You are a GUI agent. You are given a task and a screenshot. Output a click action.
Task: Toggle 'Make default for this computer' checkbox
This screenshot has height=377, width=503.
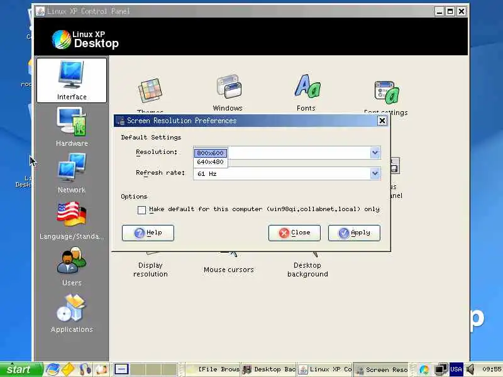click(141, 210)
